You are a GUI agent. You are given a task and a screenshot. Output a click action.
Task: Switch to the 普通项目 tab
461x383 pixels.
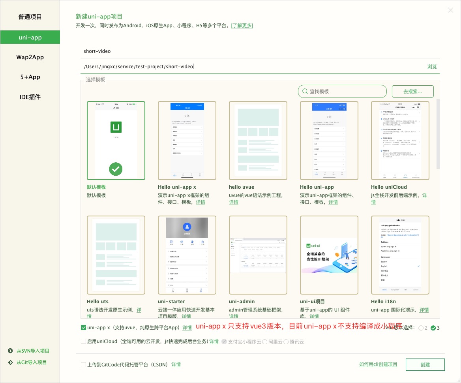(30, 17)
